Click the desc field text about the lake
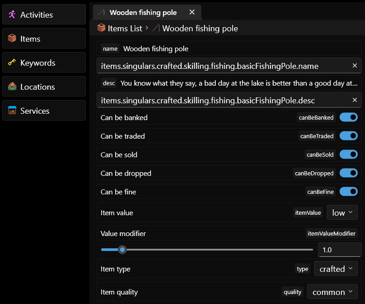The image size is (365, 304). (x=239, y=83)
